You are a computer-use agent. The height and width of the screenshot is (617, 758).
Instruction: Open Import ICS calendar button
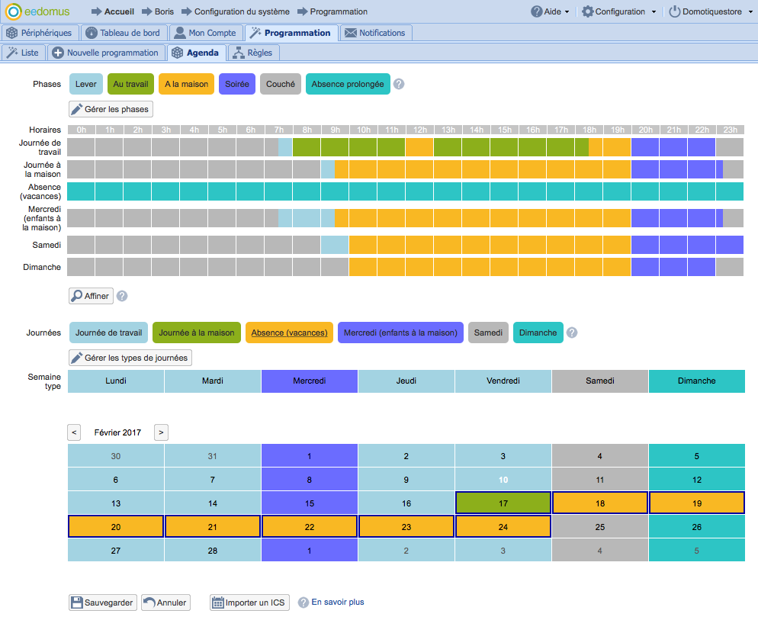click(249, 603)
